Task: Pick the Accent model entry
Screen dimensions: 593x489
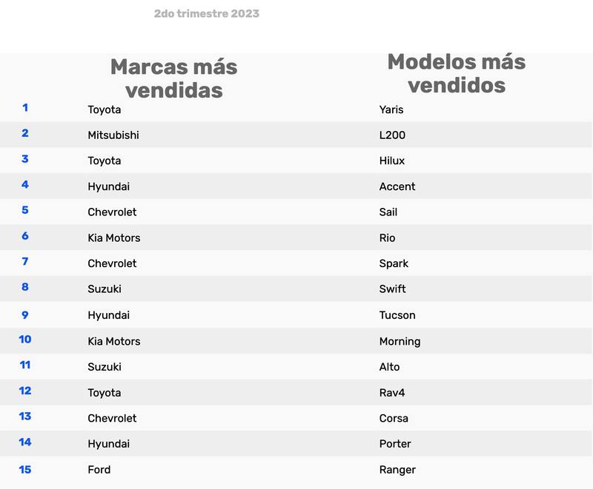Action: [x=397, y=186]
